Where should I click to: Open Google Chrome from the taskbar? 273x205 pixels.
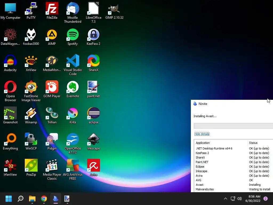44,199
